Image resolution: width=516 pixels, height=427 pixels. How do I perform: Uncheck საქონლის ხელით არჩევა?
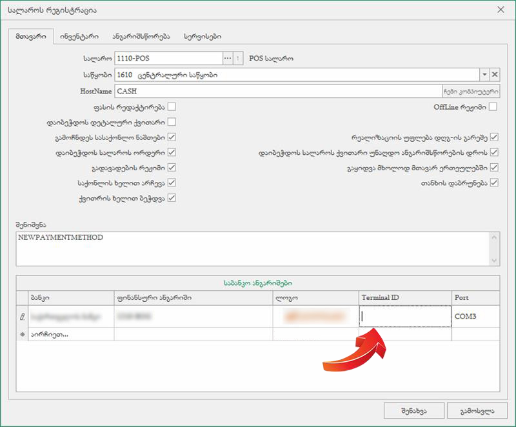[172, 183]
